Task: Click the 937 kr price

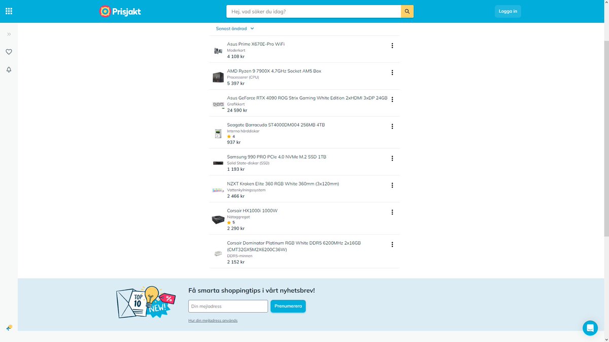Action: 233,142
